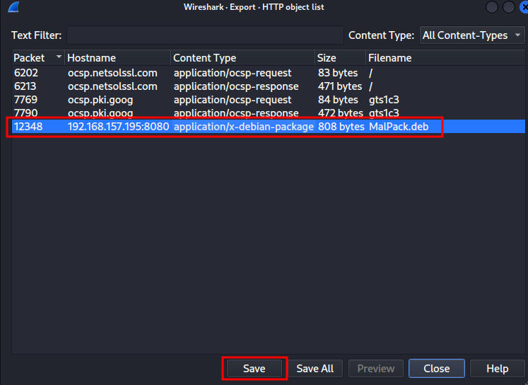Click application/ocsp-response in the 472 bytes row
Screen dimensions: 528x385
tap(236, 113)
